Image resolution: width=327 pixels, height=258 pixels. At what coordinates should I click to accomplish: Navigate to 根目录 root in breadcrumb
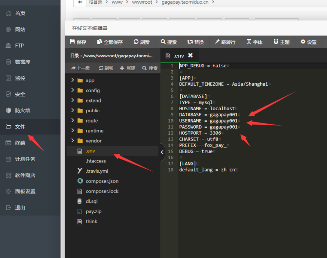click(x=96, y=2)
